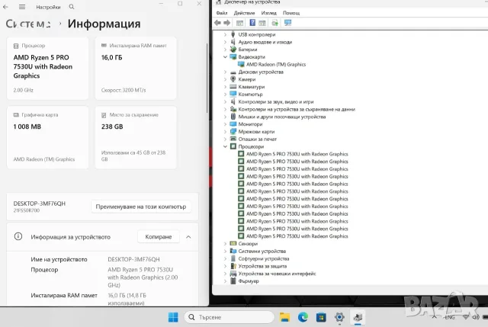Click the scan for hardware changes monitor icon
Image resolution: width=488 pixels, height=327 pixels.
click(287, 23)
